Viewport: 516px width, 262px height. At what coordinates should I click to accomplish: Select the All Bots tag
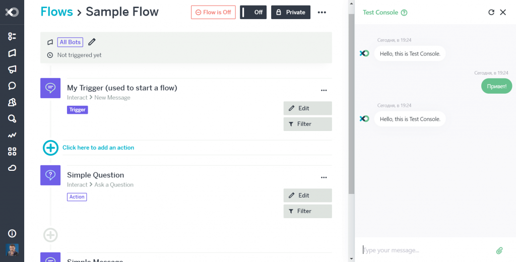coord(70,42)
